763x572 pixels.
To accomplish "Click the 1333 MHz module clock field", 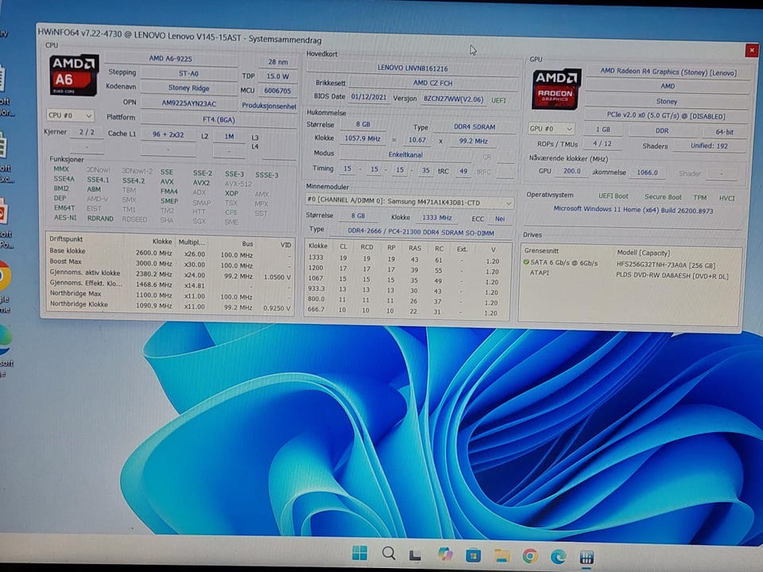I will (437, 218).
